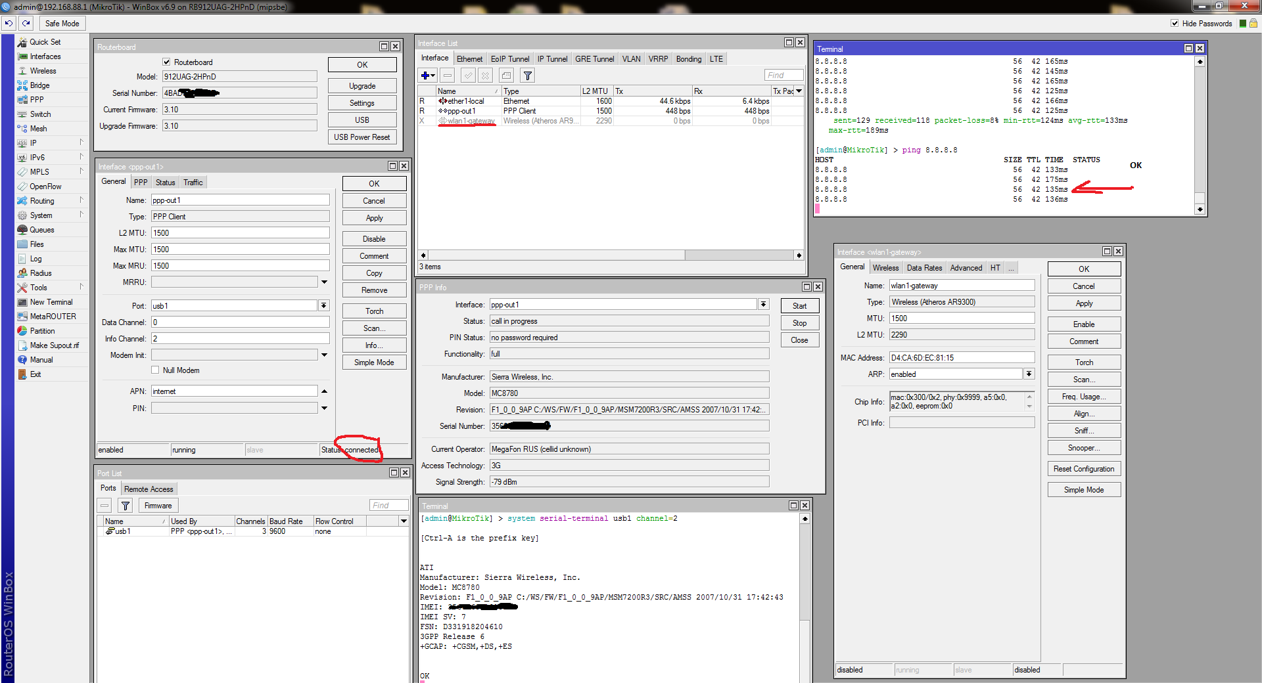Open Interfaces menu in sidebar
1262x683 pixels.
tap(45, 56)
